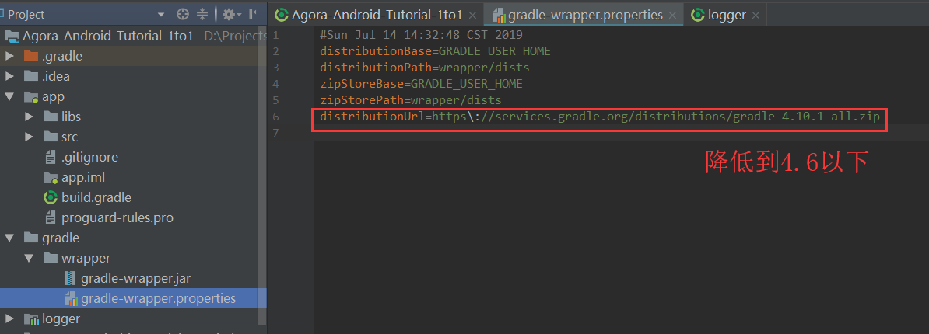The image size is (929, 334).
Task: Click the app.iml file icon
Action: pos(51,177)
